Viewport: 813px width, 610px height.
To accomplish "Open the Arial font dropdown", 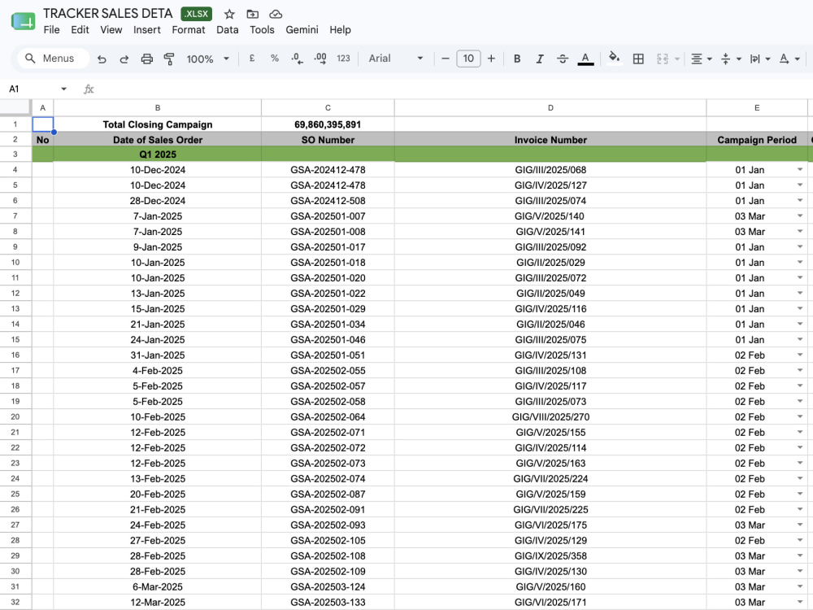I will point(396,59).
